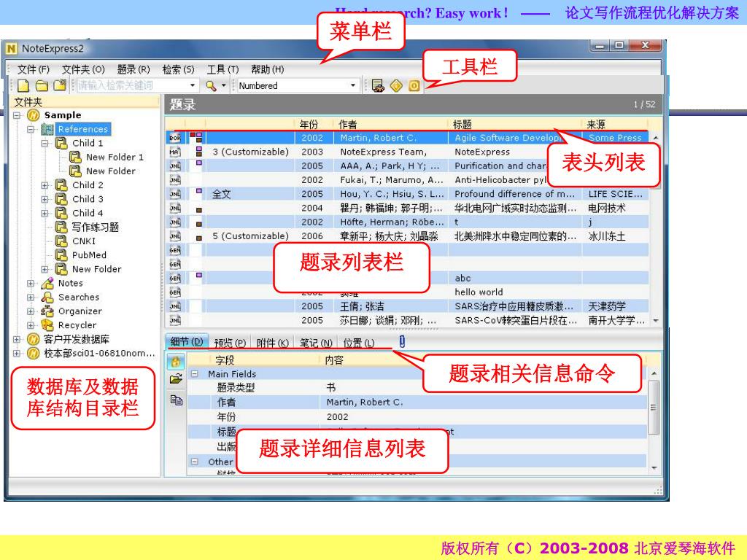Viewport: 747px width, 560px height.
Task: Click the NoteExpress2 title bar logo
Action: (x=12, y=49)
